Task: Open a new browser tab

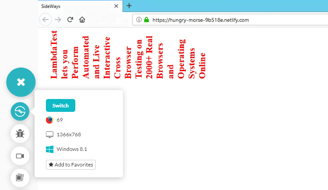Action: 129,6
